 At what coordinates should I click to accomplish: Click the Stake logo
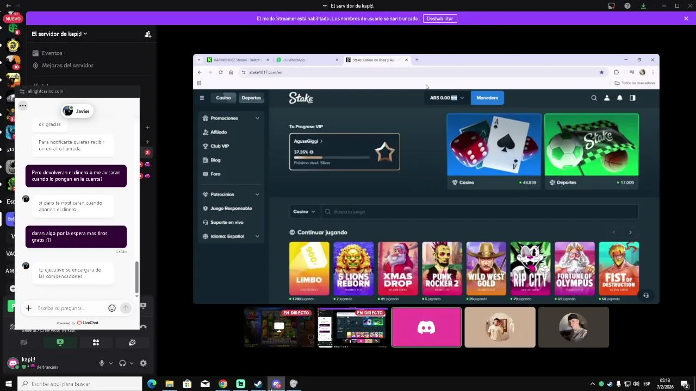point(301,98)
